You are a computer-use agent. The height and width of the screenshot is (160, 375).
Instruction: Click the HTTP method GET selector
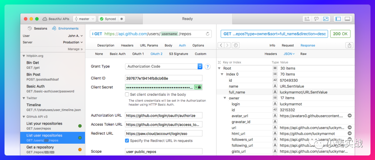(x=97, y=34)
